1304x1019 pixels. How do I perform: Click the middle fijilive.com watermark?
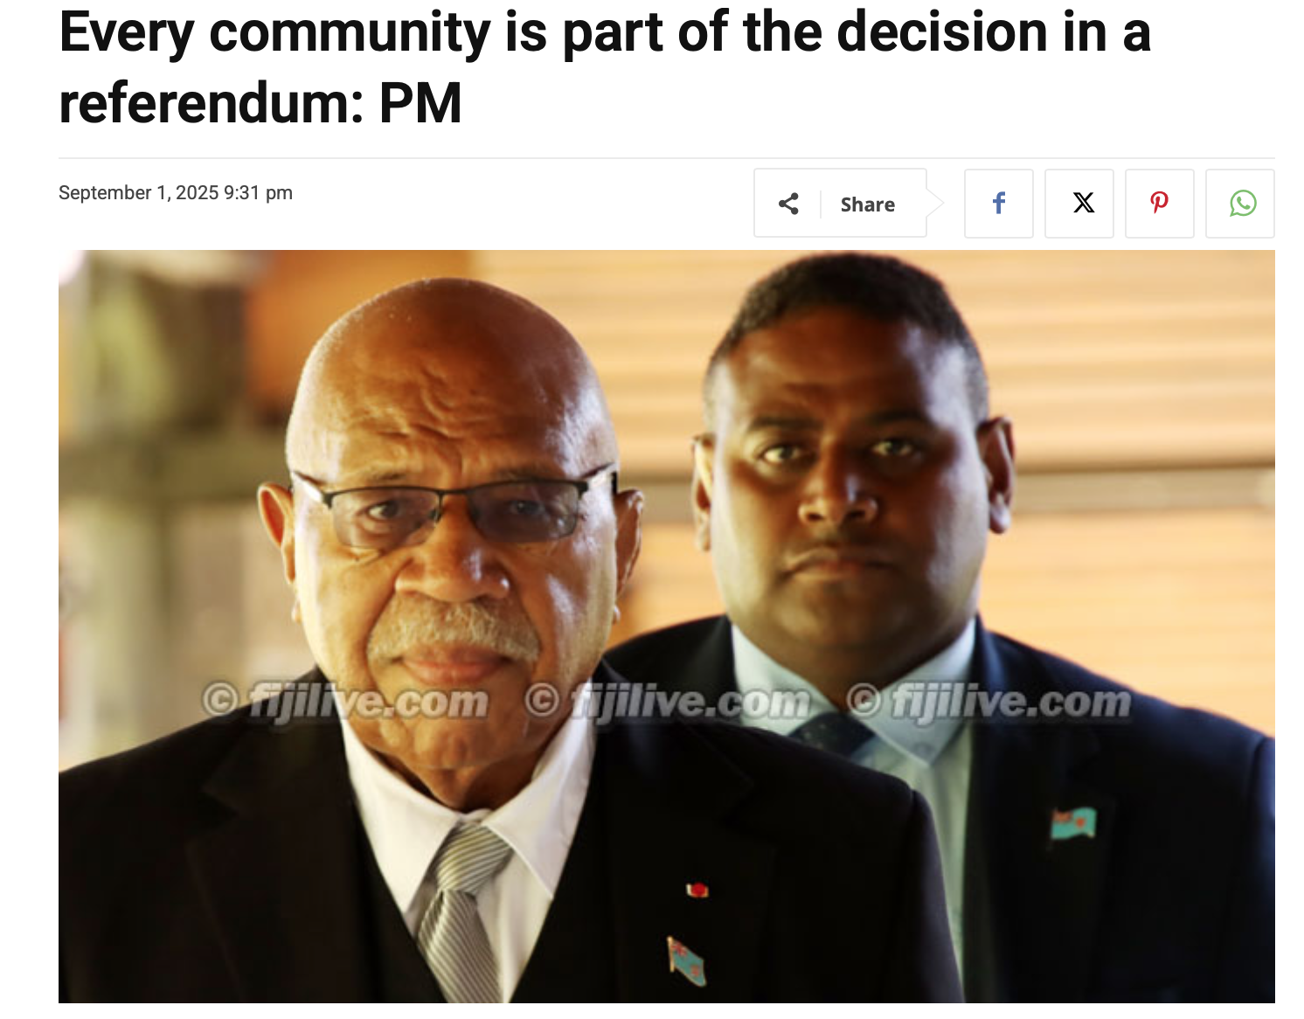click(668, 702)
